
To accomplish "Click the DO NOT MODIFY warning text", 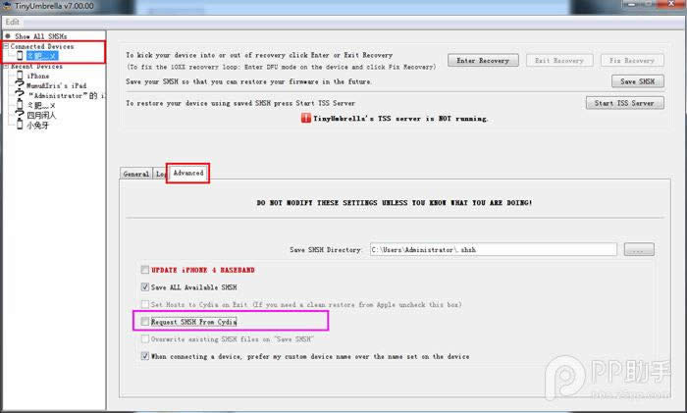I will tap(395, 203).
